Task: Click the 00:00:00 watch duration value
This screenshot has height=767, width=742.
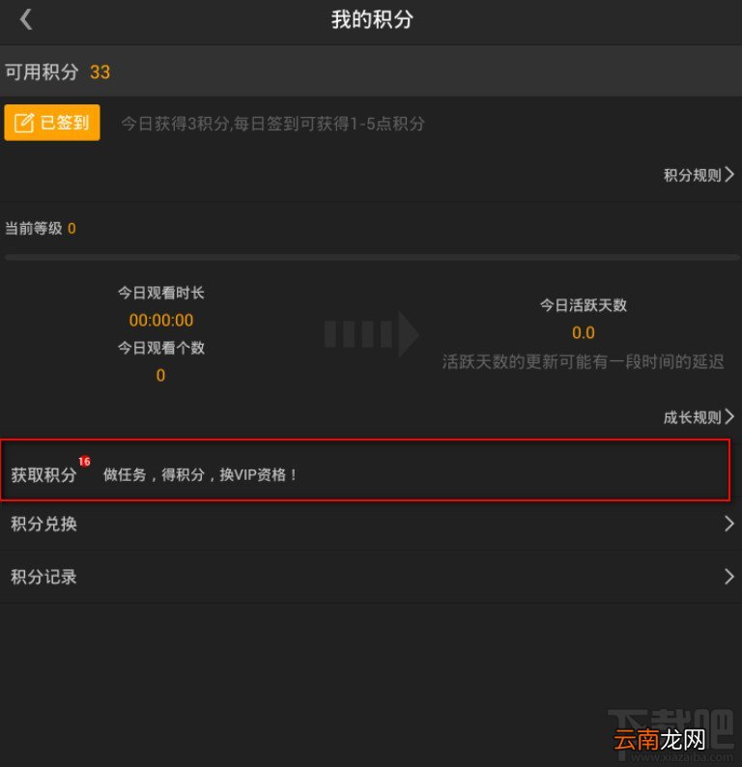Action: [x=161, y=321]
